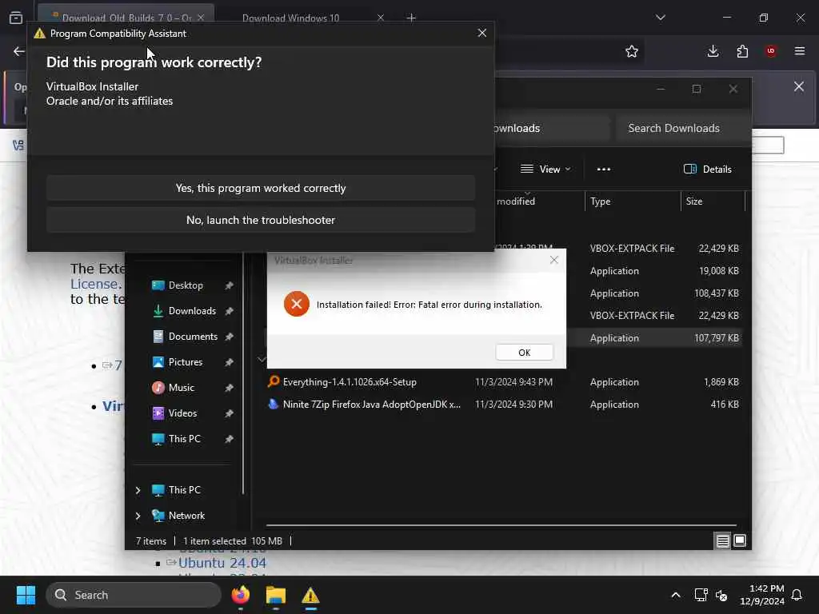
Task: Select the Everything-1.4.1.1026.x64-Setup file
Action: (350, 382)
